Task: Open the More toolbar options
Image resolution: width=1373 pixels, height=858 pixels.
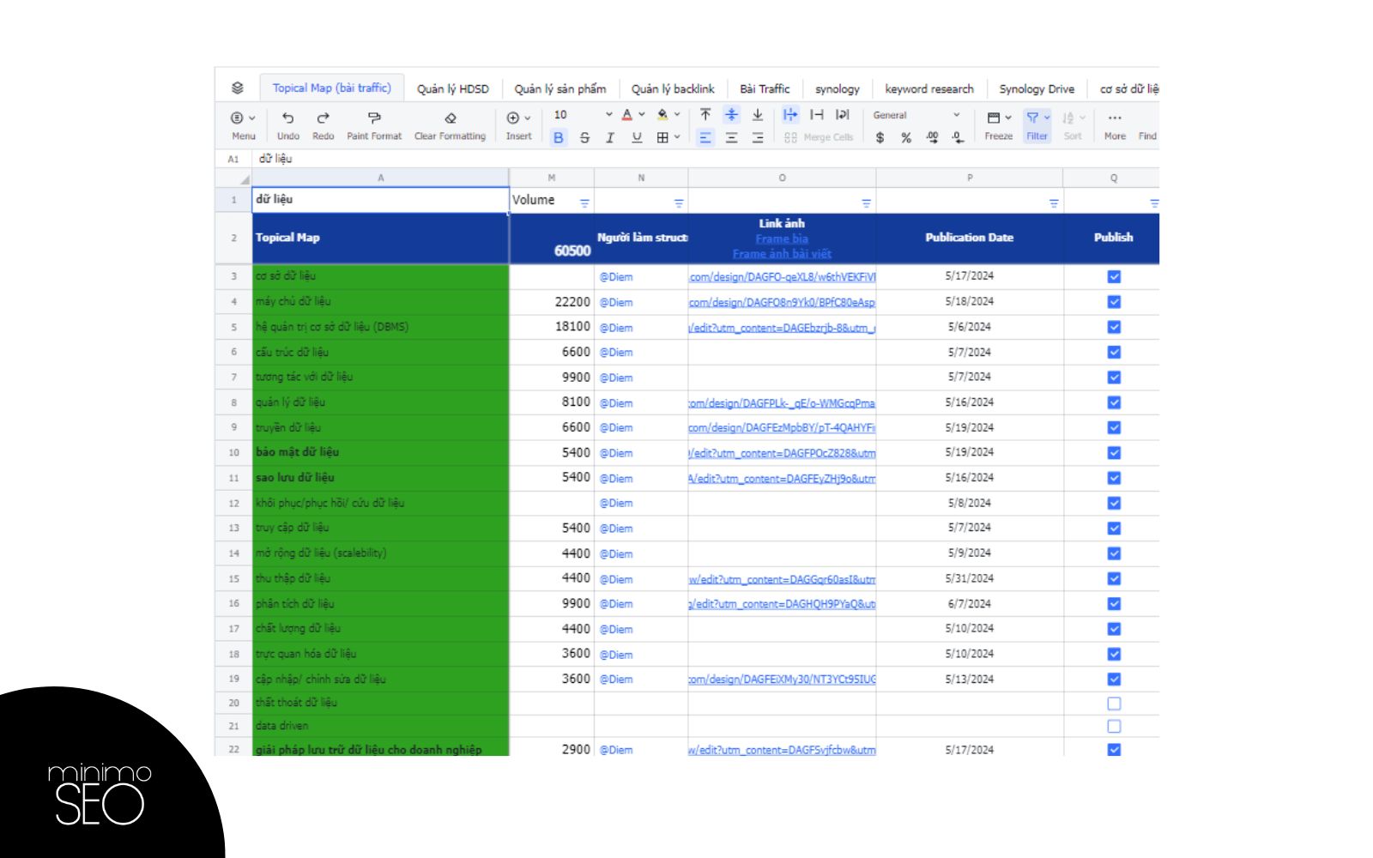Action: [x=1115, y=124]
